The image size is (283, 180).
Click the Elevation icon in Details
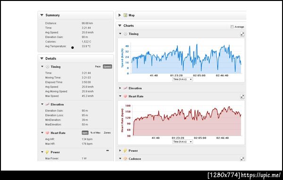click(x=47, y=105)
